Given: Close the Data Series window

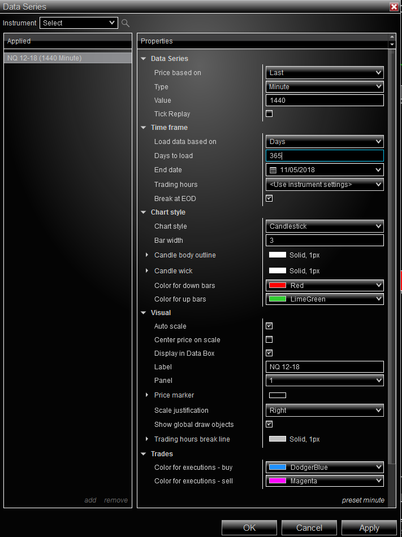Looking at the screenshot, I should point(394,7).
